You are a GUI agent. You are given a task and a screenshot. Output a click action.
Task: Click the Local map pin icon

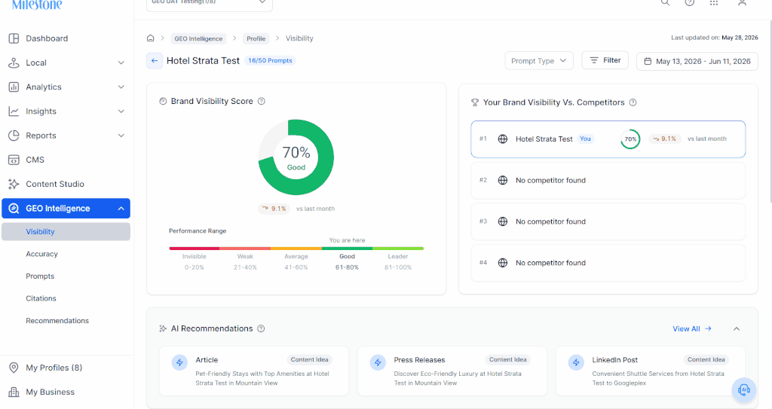[14, 63]
